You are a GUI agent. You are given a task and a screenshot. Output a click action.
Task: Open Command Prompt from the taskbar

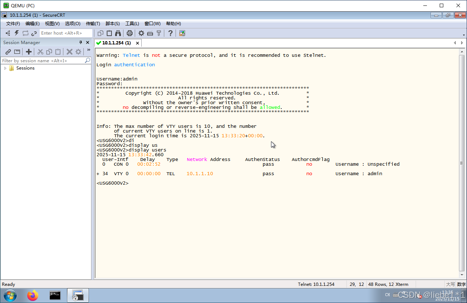click(x=55, y=295)
